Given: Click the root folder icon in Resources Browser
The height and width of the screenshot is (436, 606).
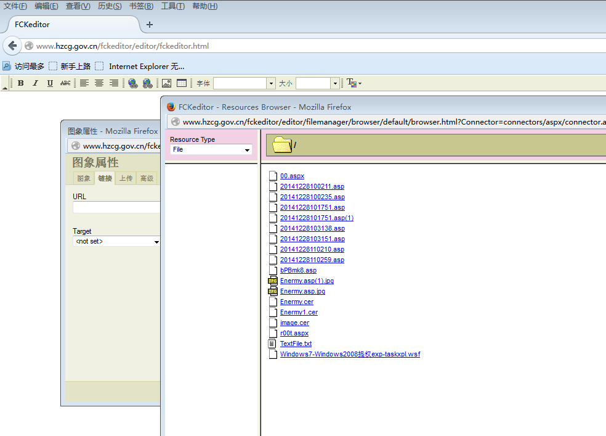Looking at the screenshot, I should (x=282, y=145).
